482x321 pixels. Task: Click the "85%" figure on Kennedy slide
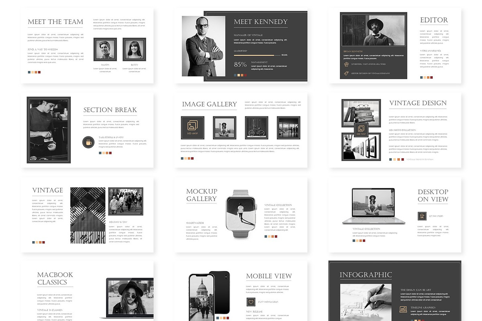tap(240, 64)
